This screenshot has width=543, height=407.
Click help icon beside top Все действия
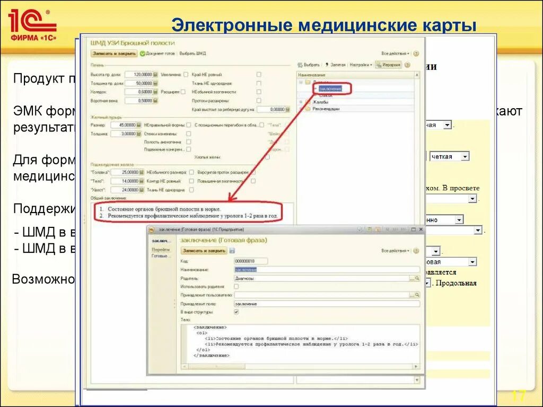point(416,54)
